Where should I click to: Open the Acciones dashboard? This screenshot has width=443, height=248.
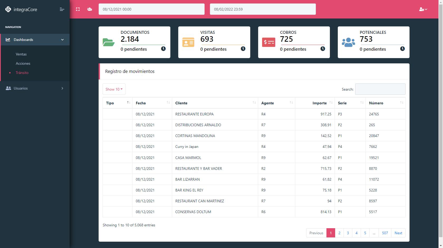[23, 63]
